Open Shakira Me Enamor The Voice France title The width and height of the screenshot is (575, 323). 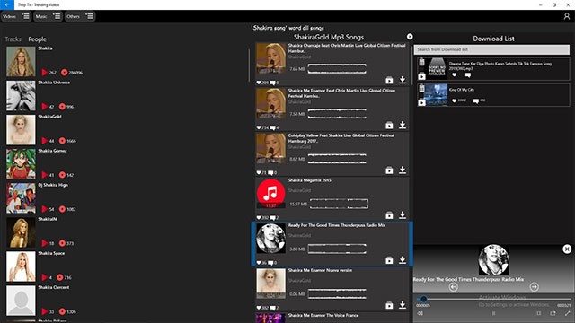(323, 315)
